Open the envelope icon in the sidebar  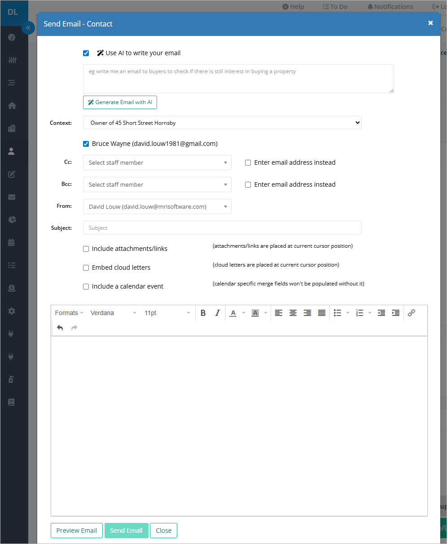pyautogui.click(x=12, y=197)
